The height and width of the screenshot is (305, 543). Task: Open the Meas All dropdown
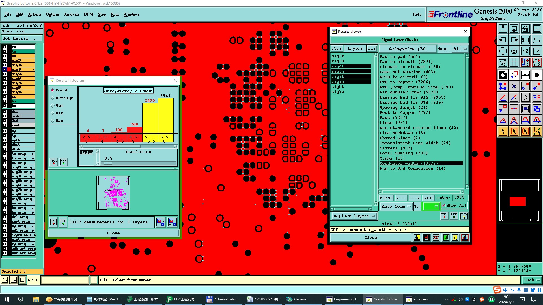tap(460, 49)
